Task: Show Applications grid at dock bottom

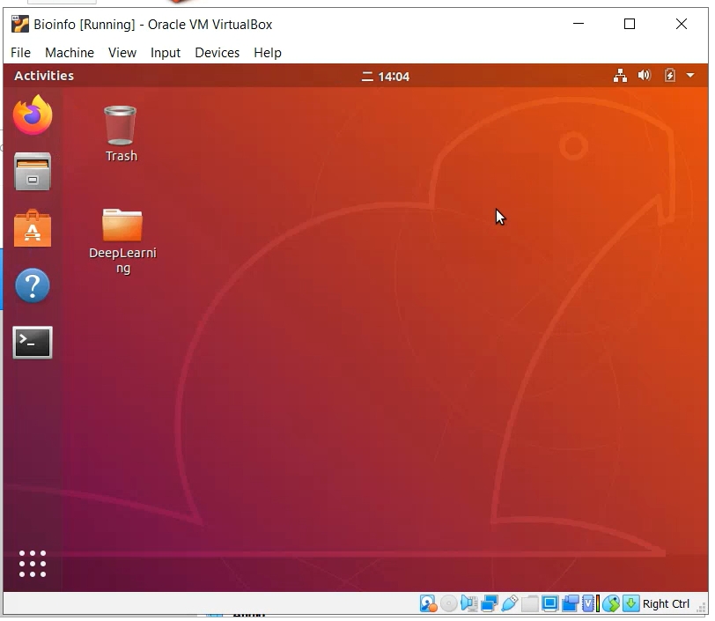Action: 33,564
